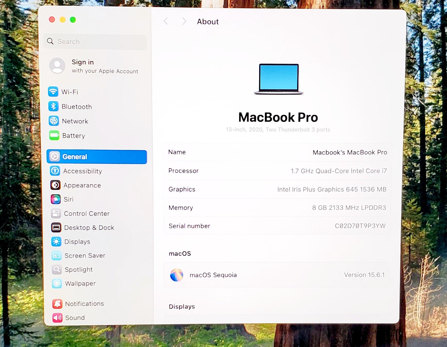The image size is (447, 347).
Task: Open Control Center settings
Action: pos(86,213)
